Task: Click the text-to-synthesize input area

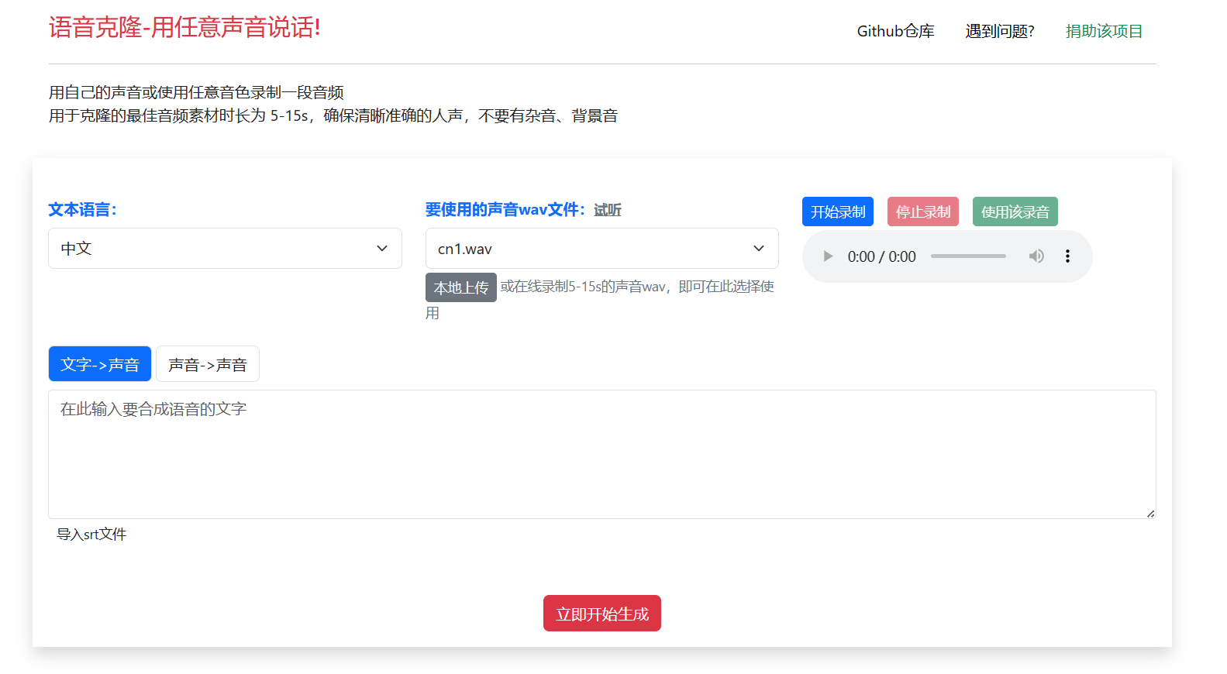Action: pos(602,454)
